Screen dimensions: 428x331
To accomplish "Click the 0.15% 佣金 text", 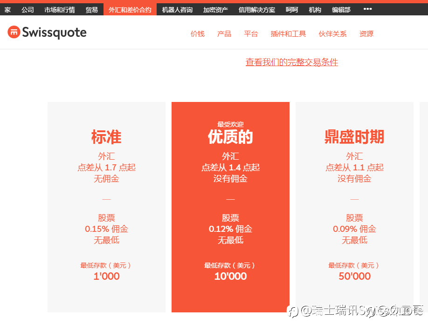I will pyautogui.click(x=106, y=229).
